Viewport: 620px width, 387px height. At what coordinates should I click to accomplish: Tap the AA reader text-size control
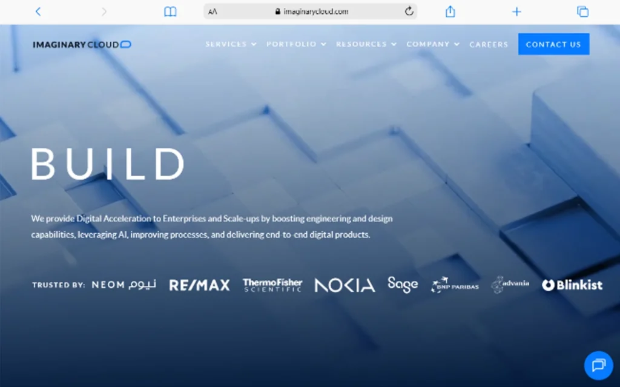[x=213, y=12]
